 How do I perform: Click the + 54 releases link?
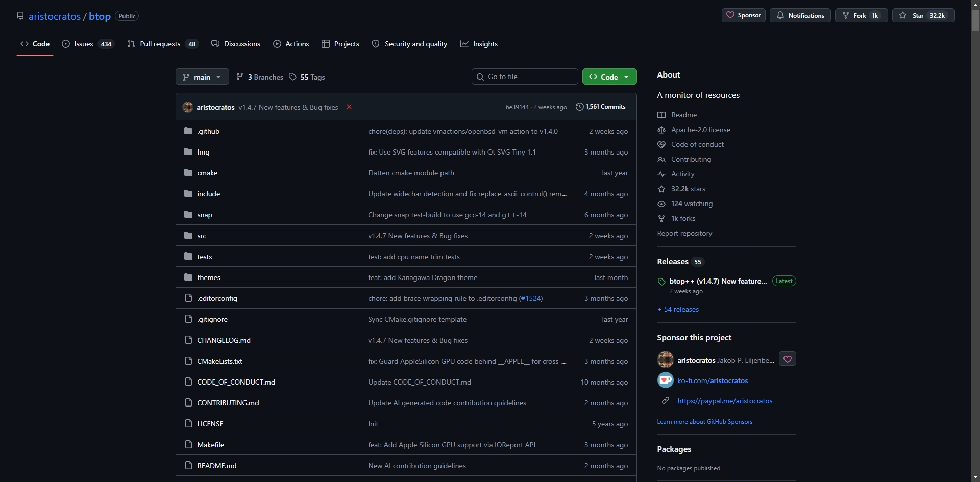[678, 309]
